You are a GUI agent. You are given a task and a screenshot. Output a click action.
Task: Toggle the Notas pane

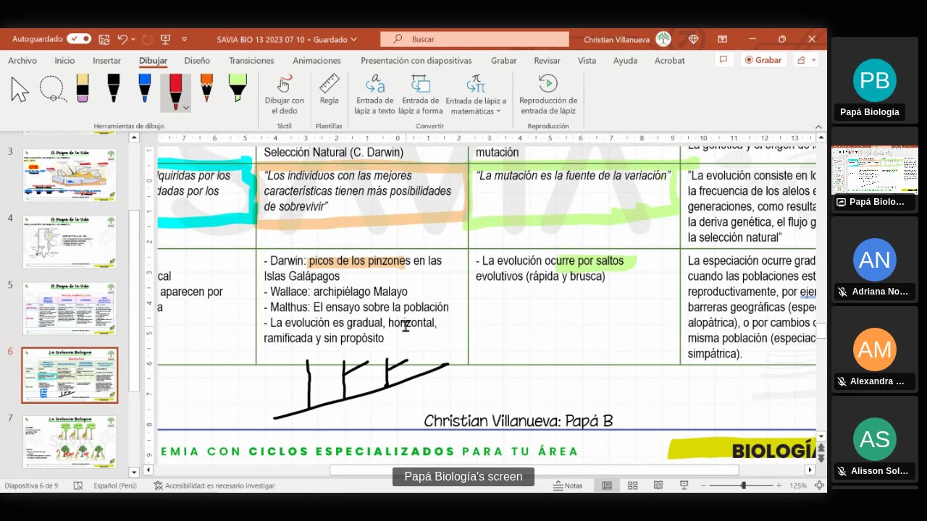[568, 486]
